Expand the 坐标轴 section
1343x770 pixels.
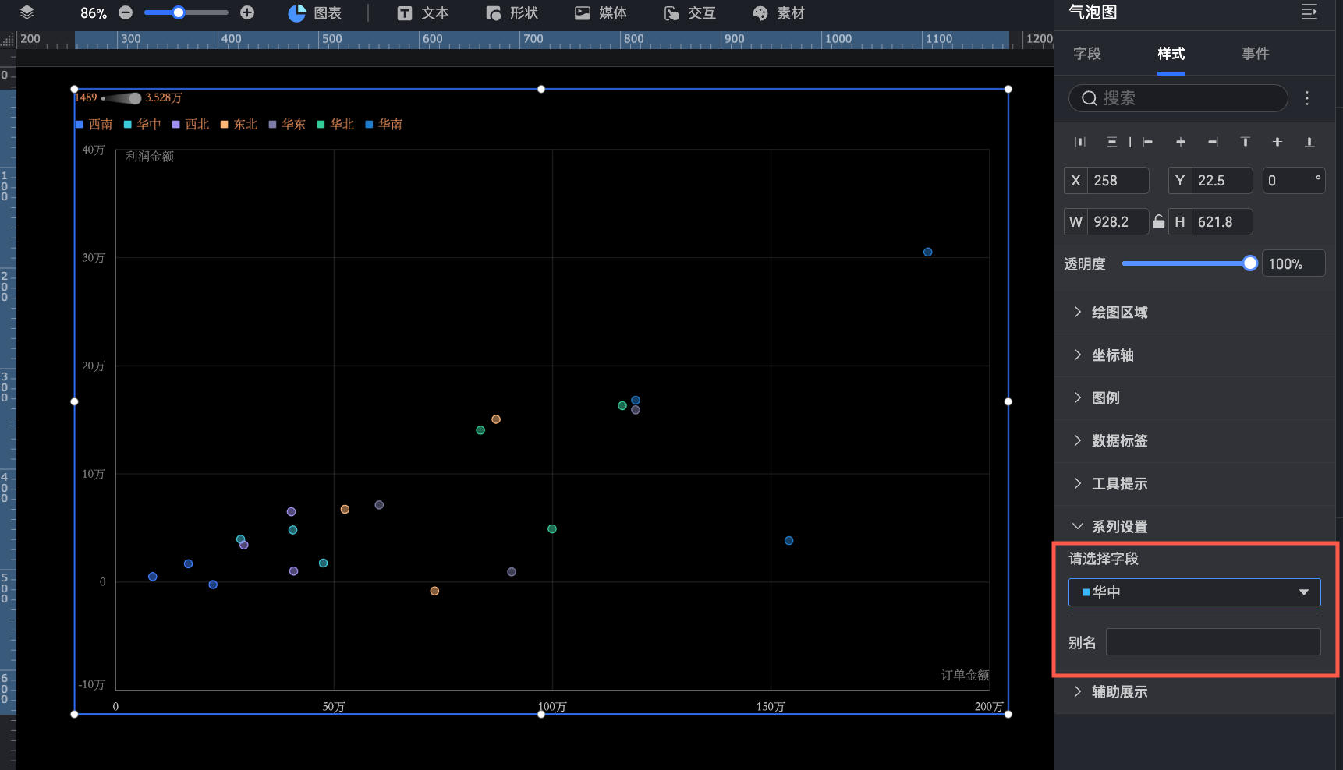coord(1195,355)
